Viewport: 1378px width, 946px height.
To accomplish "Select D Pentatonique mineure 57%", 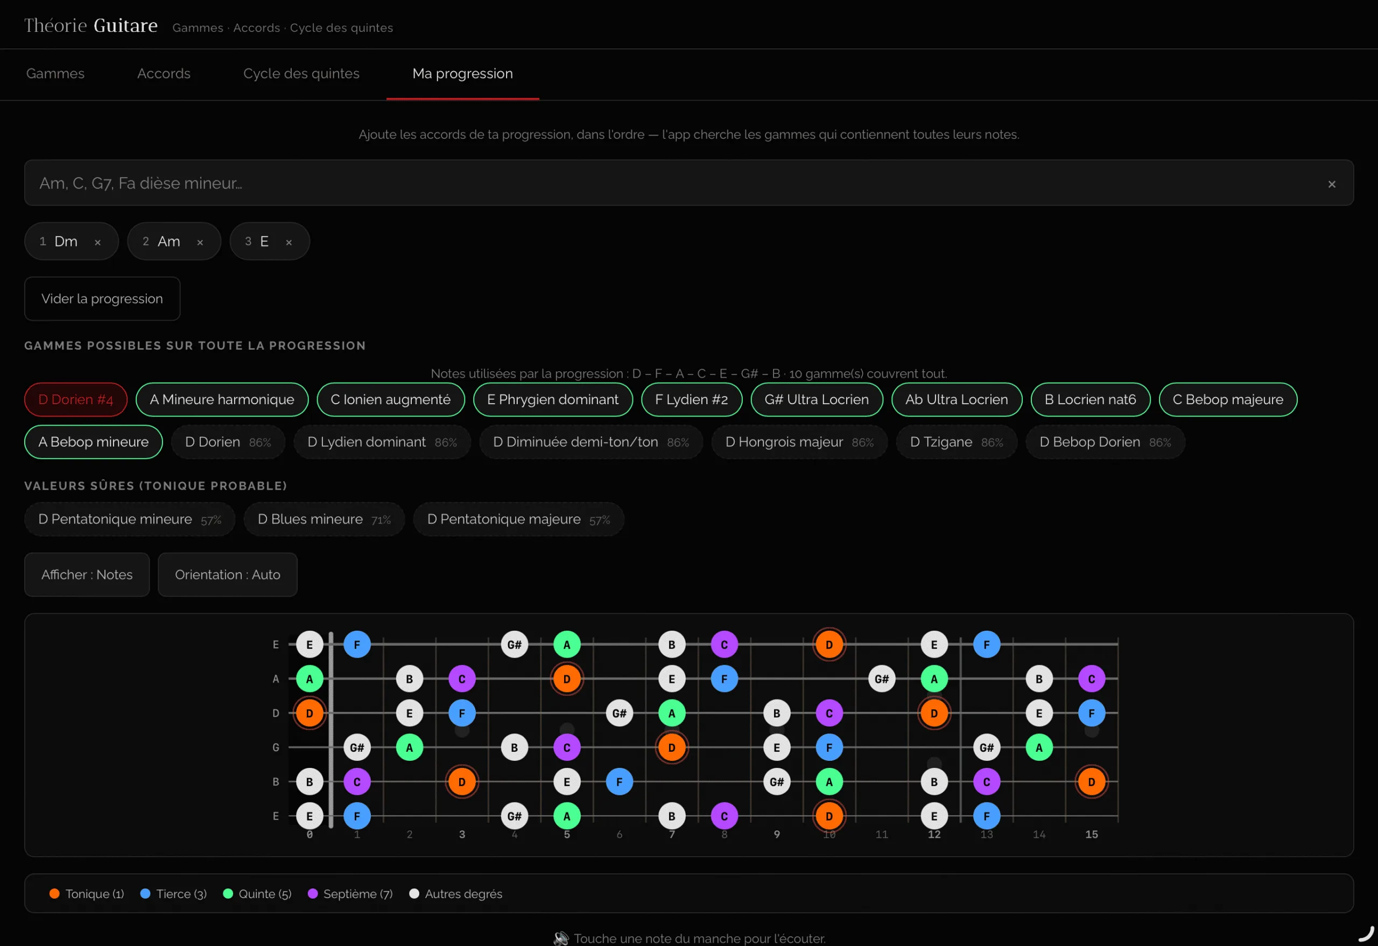I will tap(129, 519).
